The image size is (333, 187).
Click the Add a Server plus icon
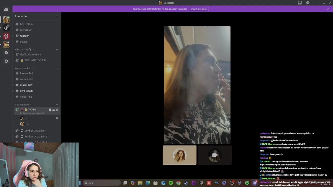click(x=6, y=53)
